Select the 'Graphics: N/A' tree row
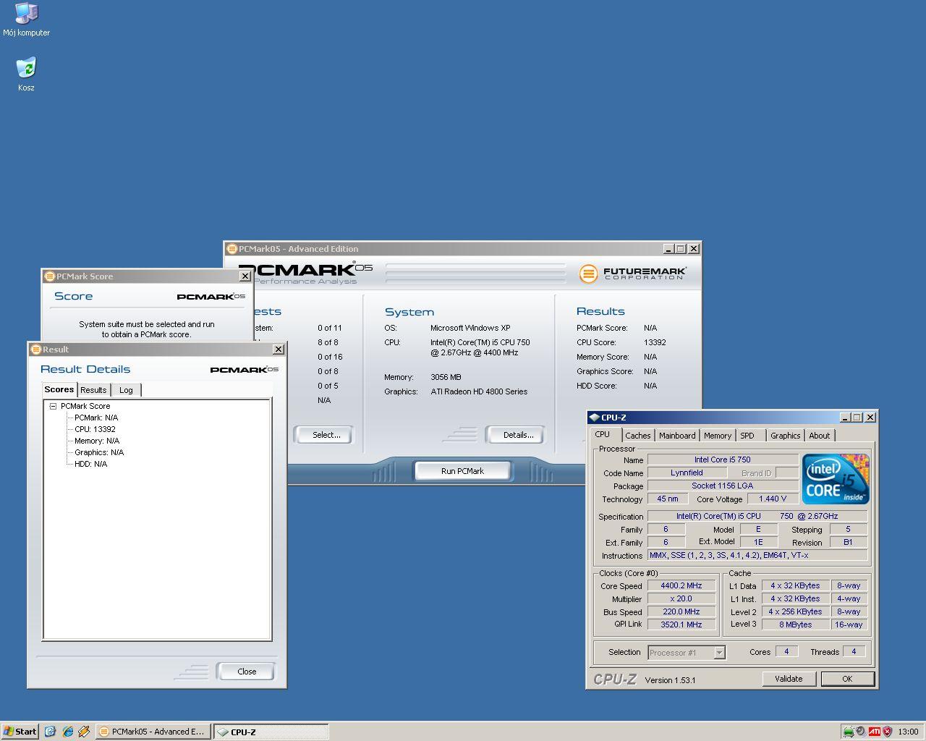926x741 pixels. pos(99,452)
